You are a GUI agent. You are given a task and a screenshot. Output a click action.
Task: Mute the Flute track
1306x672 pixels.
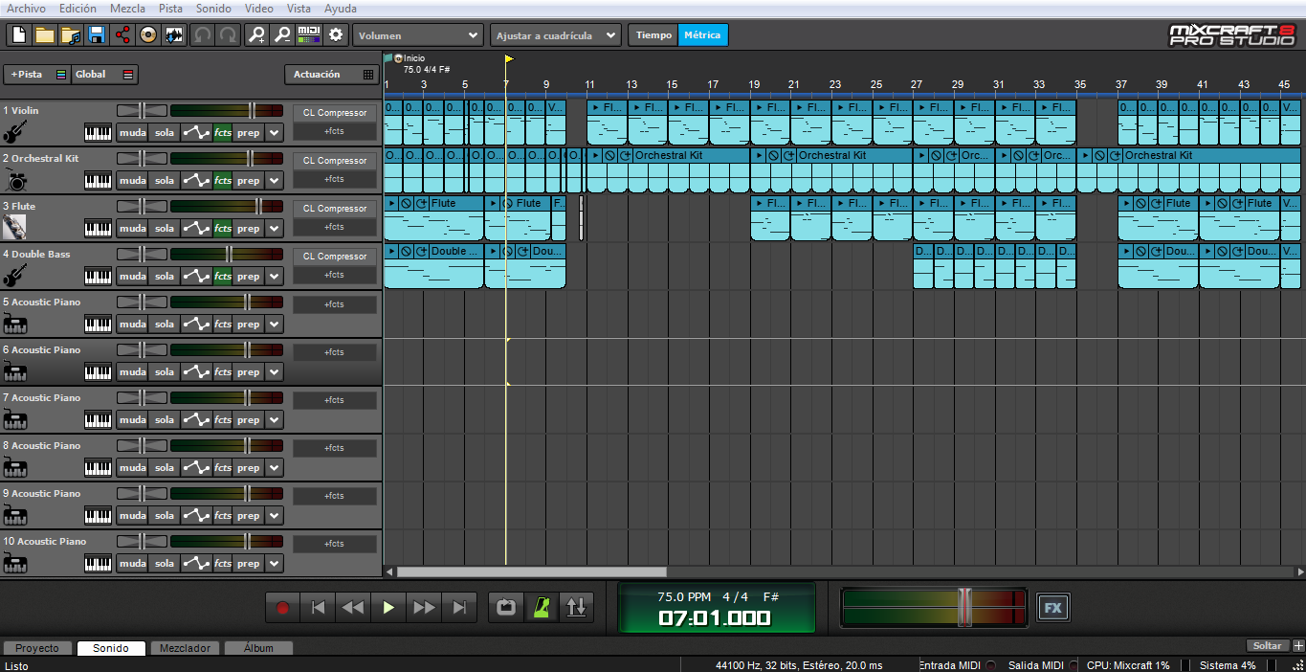pyautogui.click(x=132, y=229)
